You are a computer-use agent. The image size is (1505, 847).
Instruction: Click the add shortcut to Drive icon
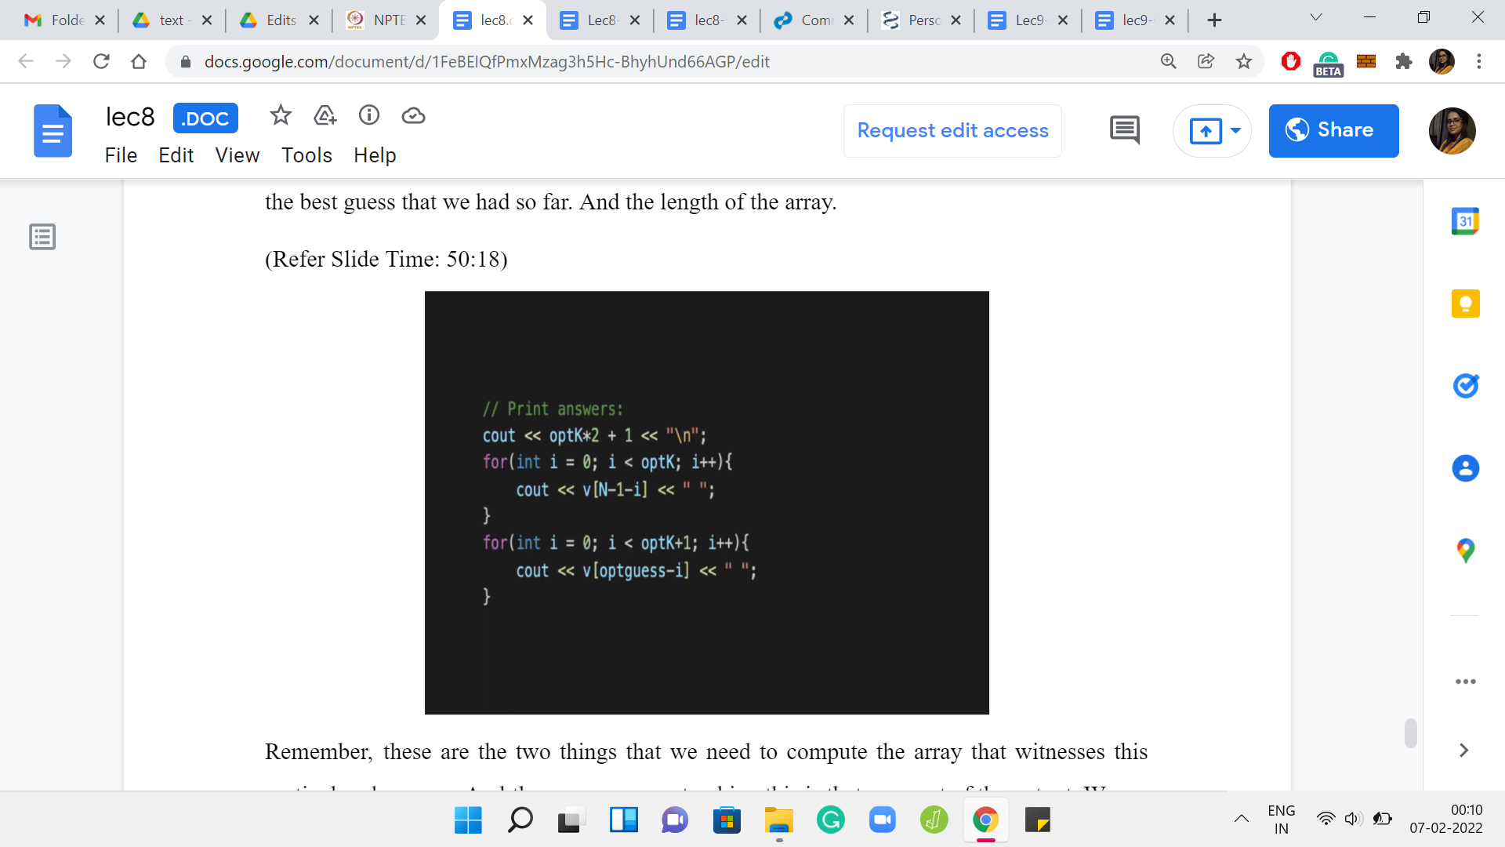[x=325, y=116]
